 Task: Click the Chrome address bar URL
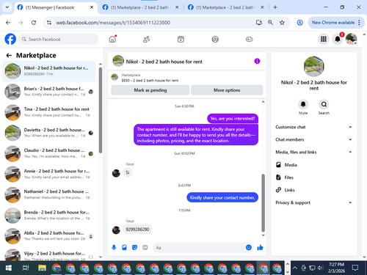pos(113,23)
